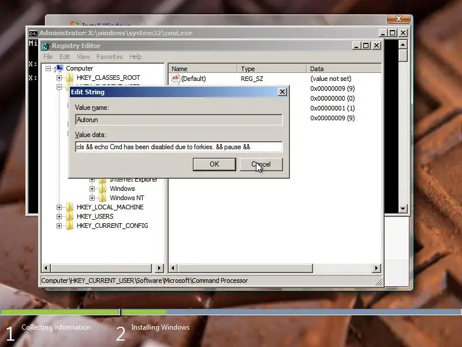
Task: Click left arrow of tree pane scrollbar
Action: click(46, 268)
